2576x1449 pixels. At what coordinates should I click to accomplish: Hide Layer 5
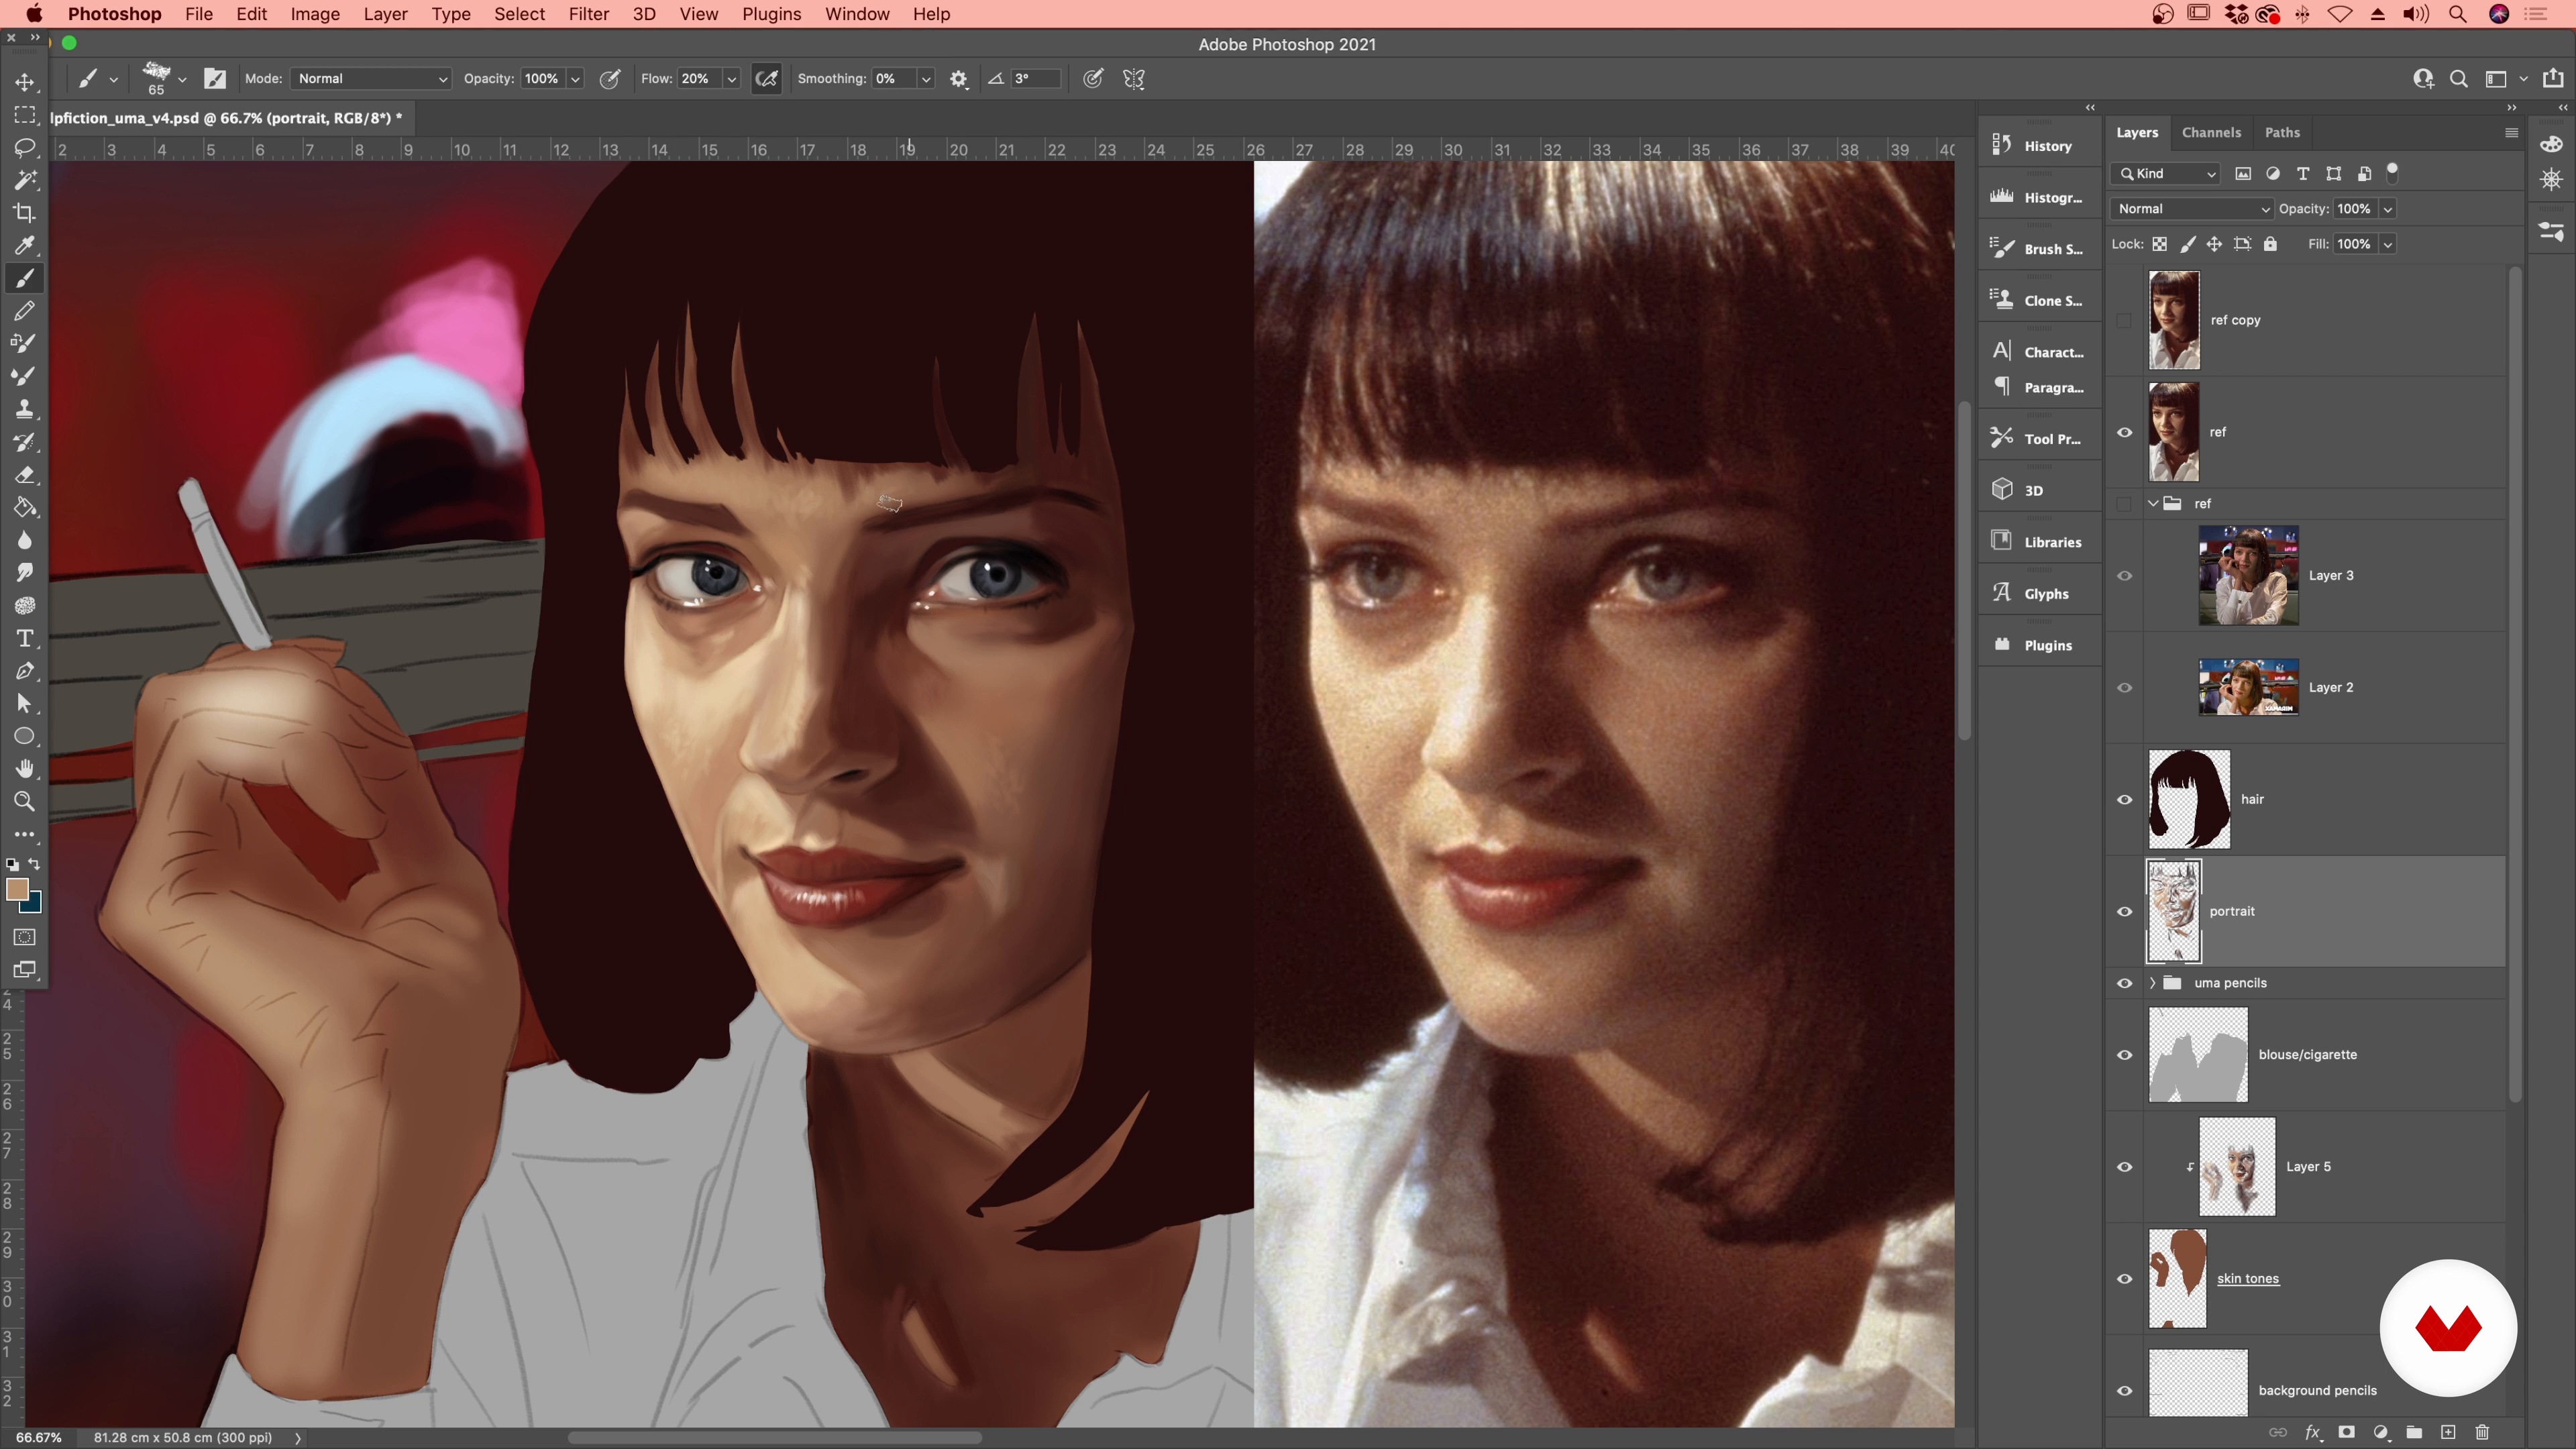pos(2125,1168)
